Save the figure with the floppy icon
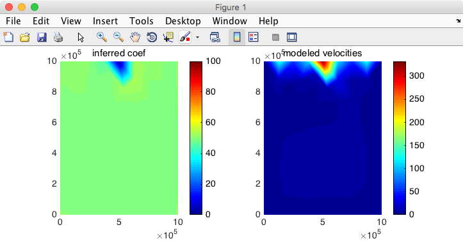 (42, 38)
